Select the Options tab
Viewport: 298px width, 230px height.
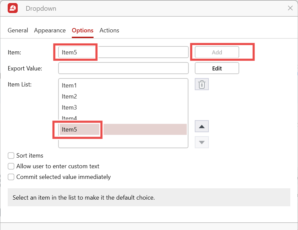point(83,30)
